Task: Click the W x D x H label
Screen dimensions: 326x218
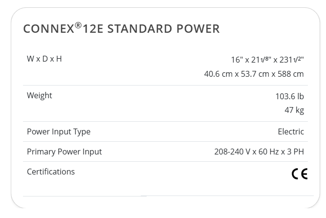Action: (x=44, y=59)
